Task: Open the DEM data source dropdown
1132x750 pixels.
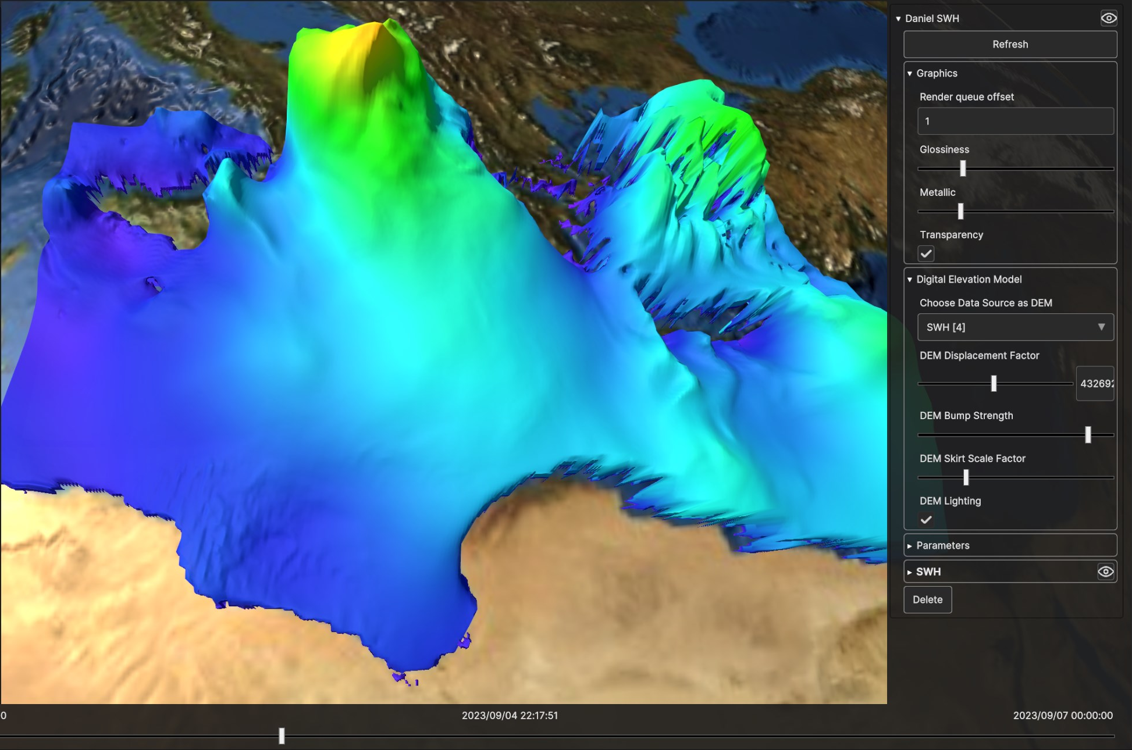Action: click(x=1015, y=327)
